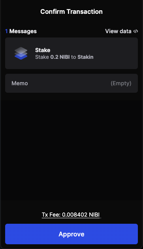Click the 0.008402 NIBI fee amount
Image resolution: width=143 pixels, height=249 pixels.
(x=81, y=215)
